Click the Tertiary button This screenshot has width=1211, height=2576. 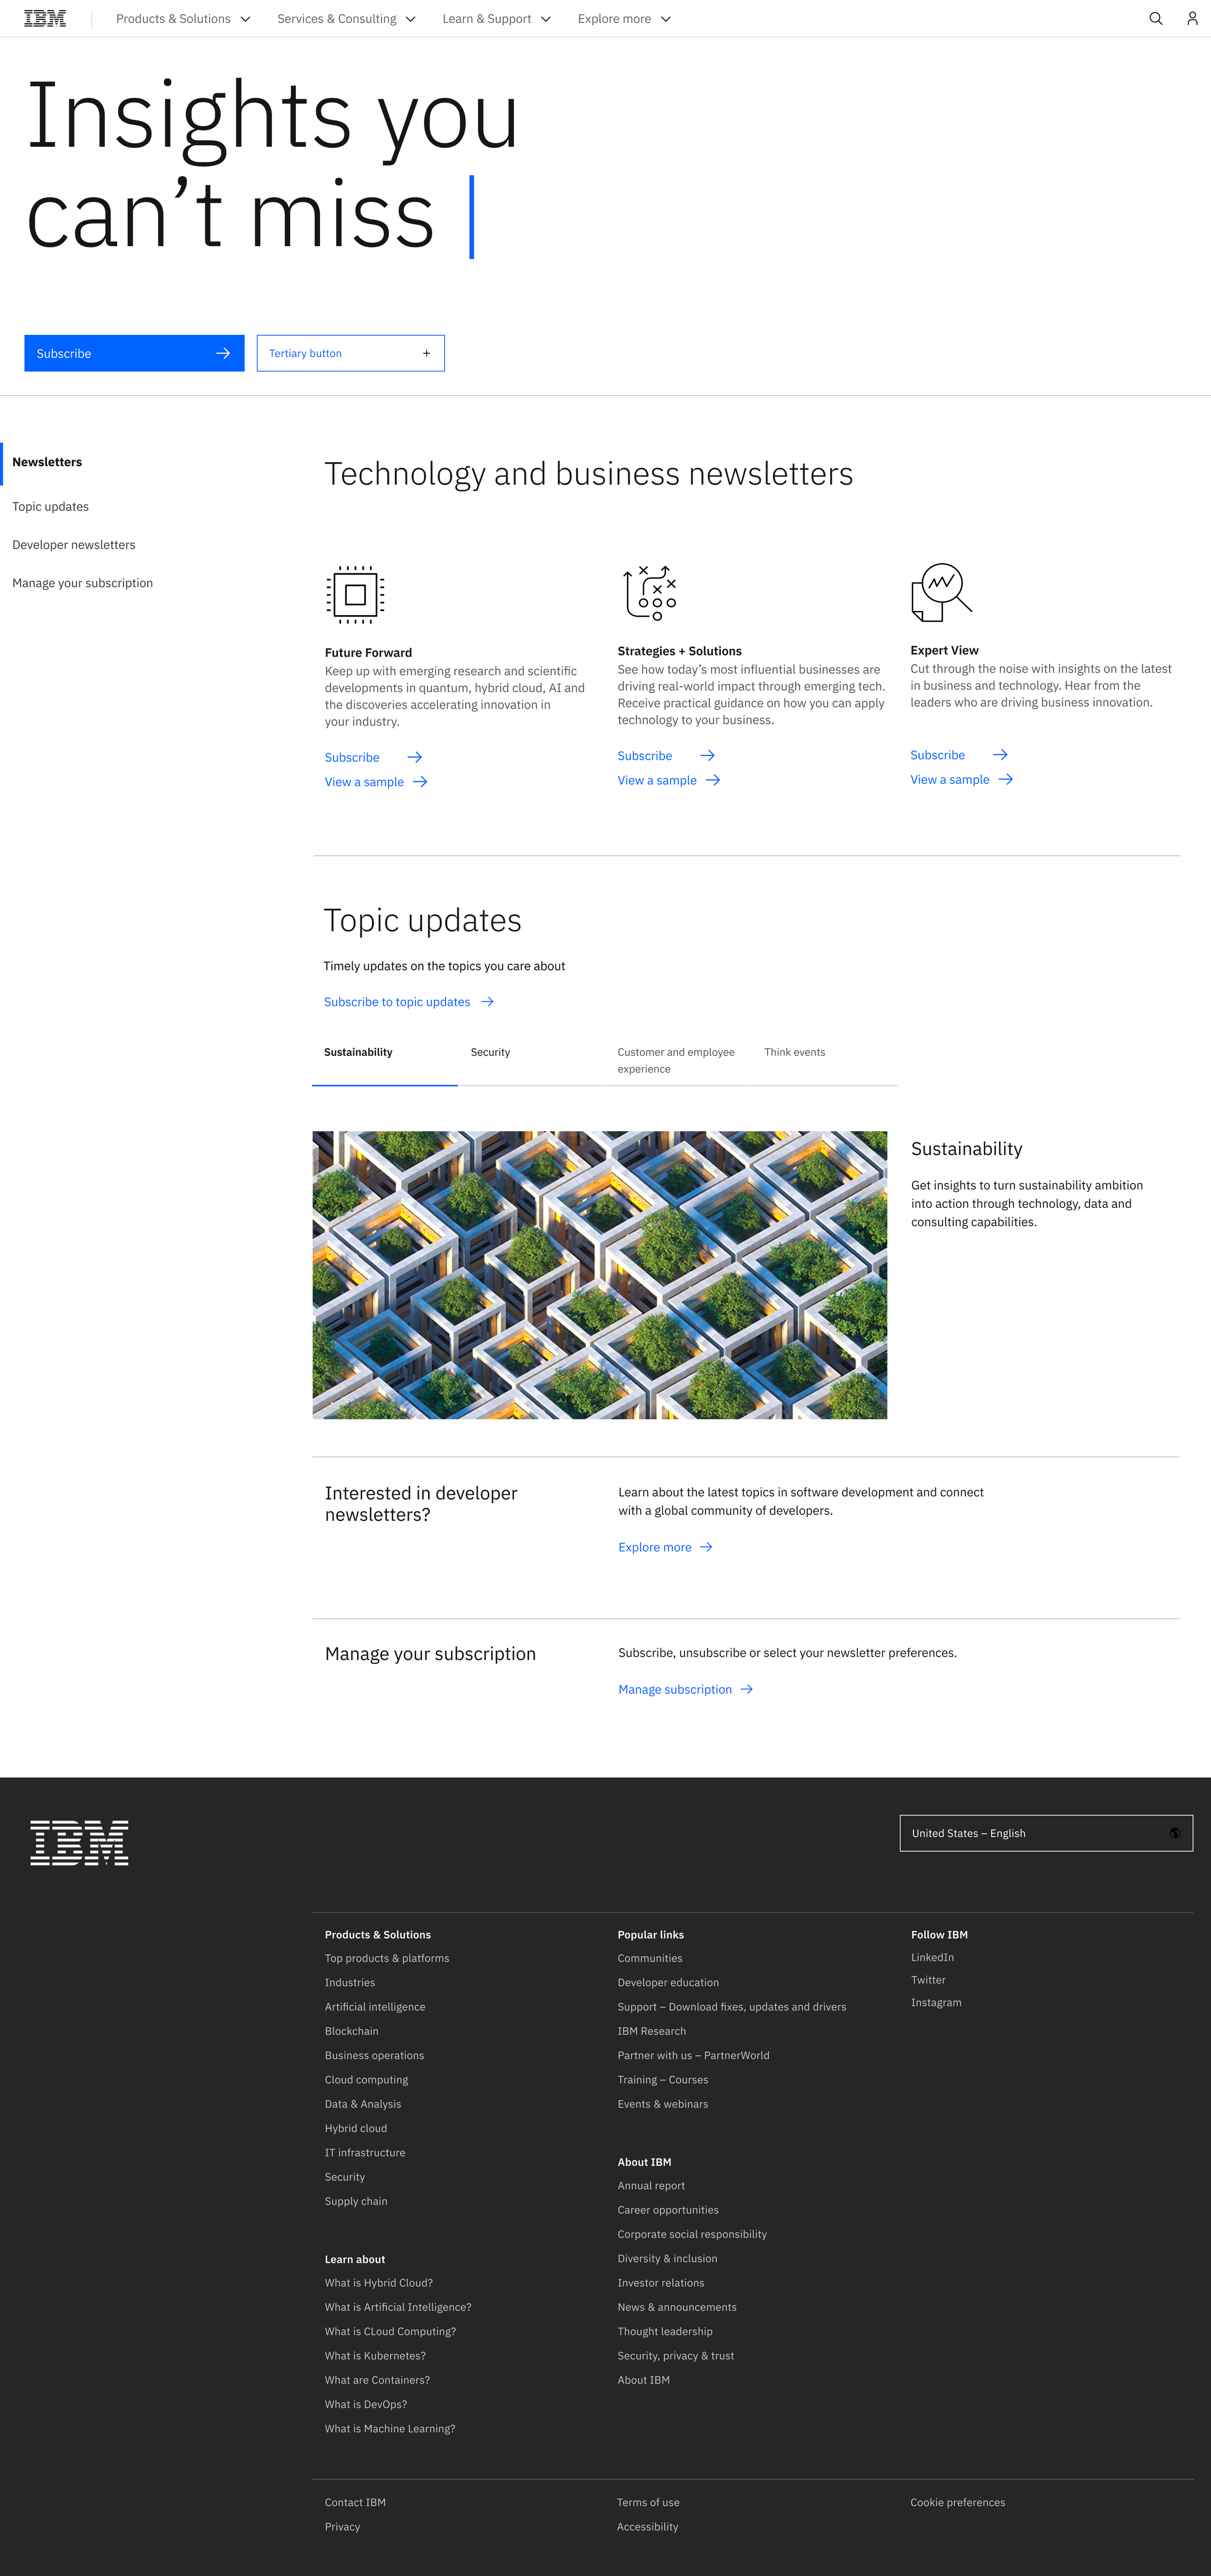coord(350,353)
